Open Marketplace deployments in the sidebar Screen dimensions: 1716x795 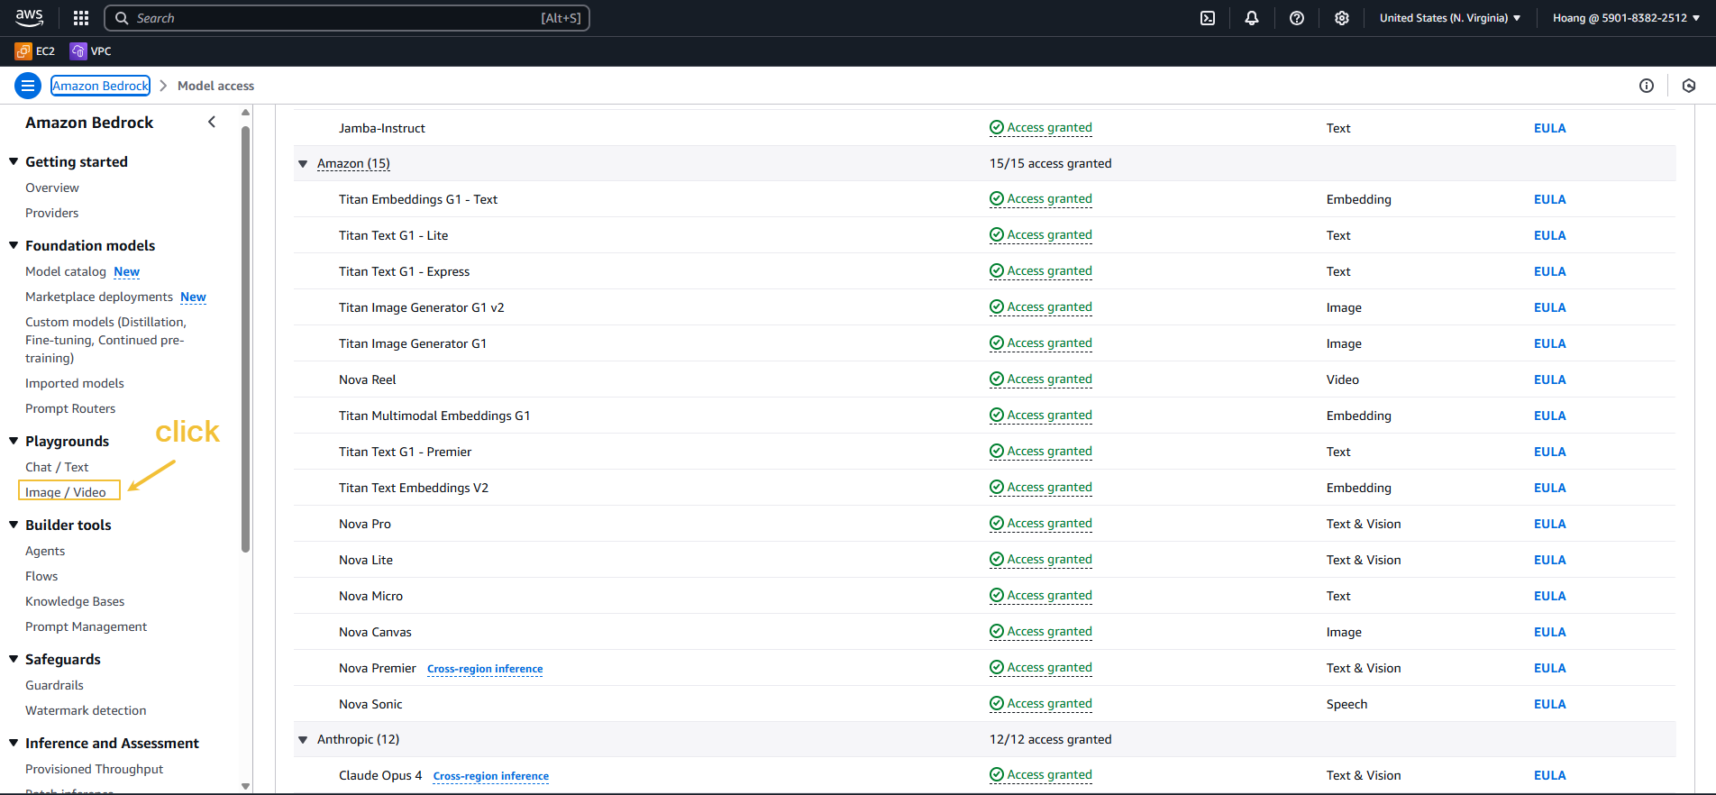pos(99,297)
